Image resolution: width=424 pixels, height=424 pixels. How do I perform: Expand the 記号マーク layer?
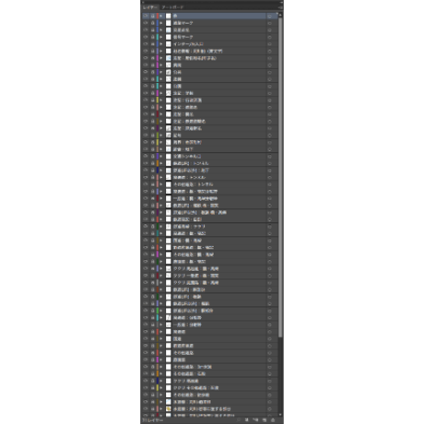tap(161, 37)
